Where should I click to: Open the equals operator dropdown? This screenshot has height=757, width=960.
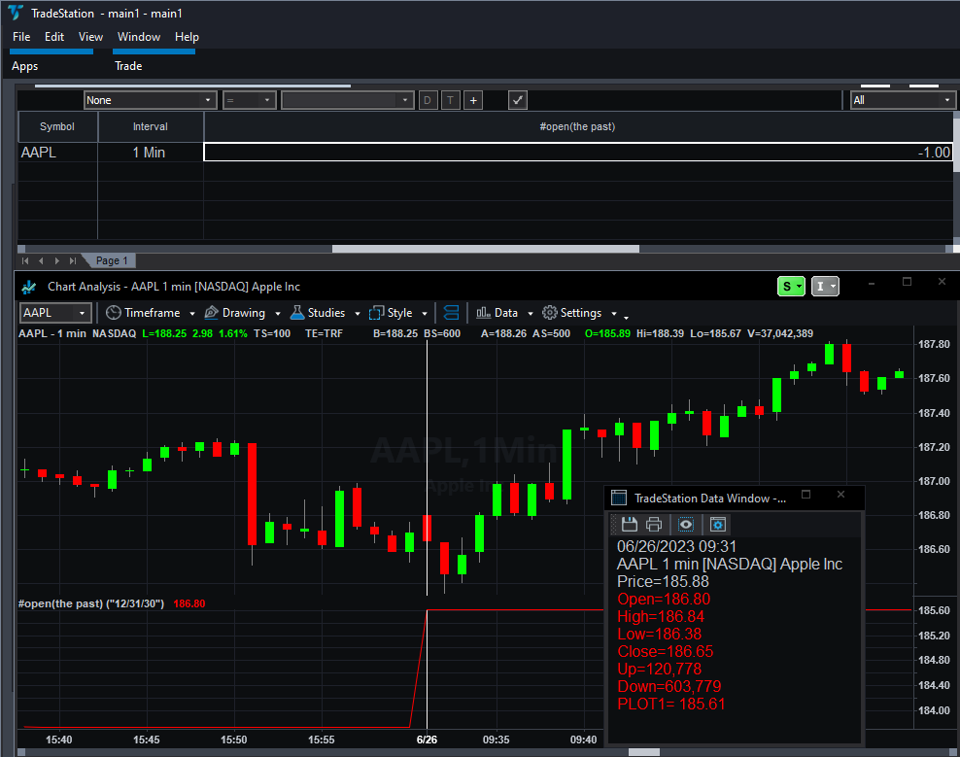click(249, 100)
